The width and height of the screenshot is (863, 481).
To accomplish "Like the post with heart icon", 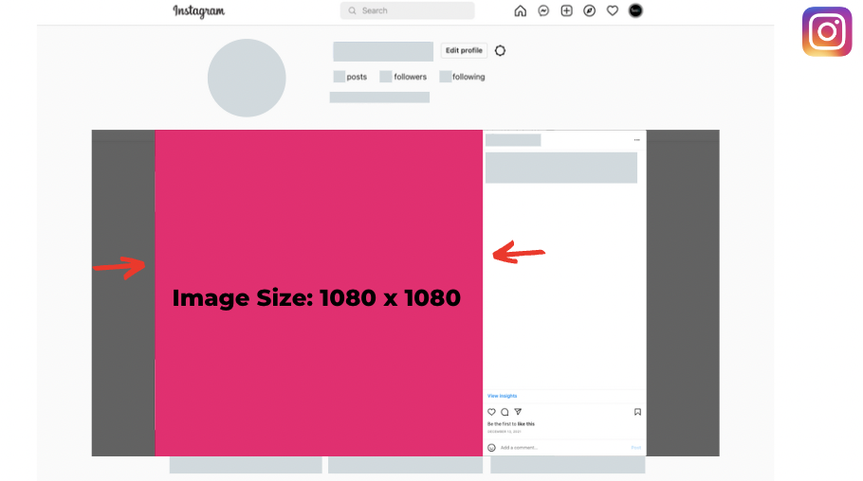I will click(491, 412).
